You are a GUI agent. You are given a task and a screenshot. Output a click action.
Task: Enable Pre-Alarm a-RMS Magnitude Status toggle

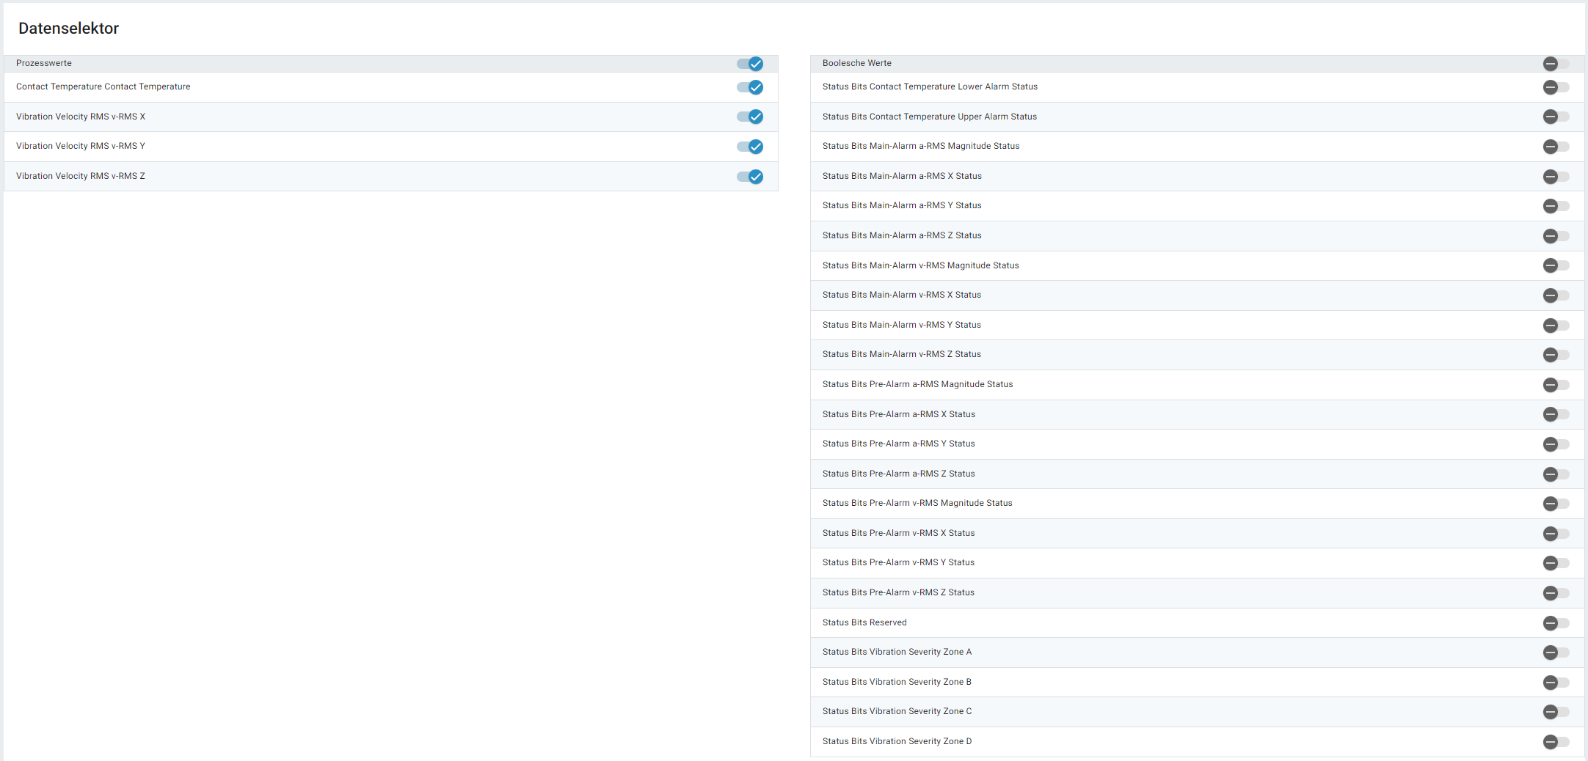point(1556,385)
